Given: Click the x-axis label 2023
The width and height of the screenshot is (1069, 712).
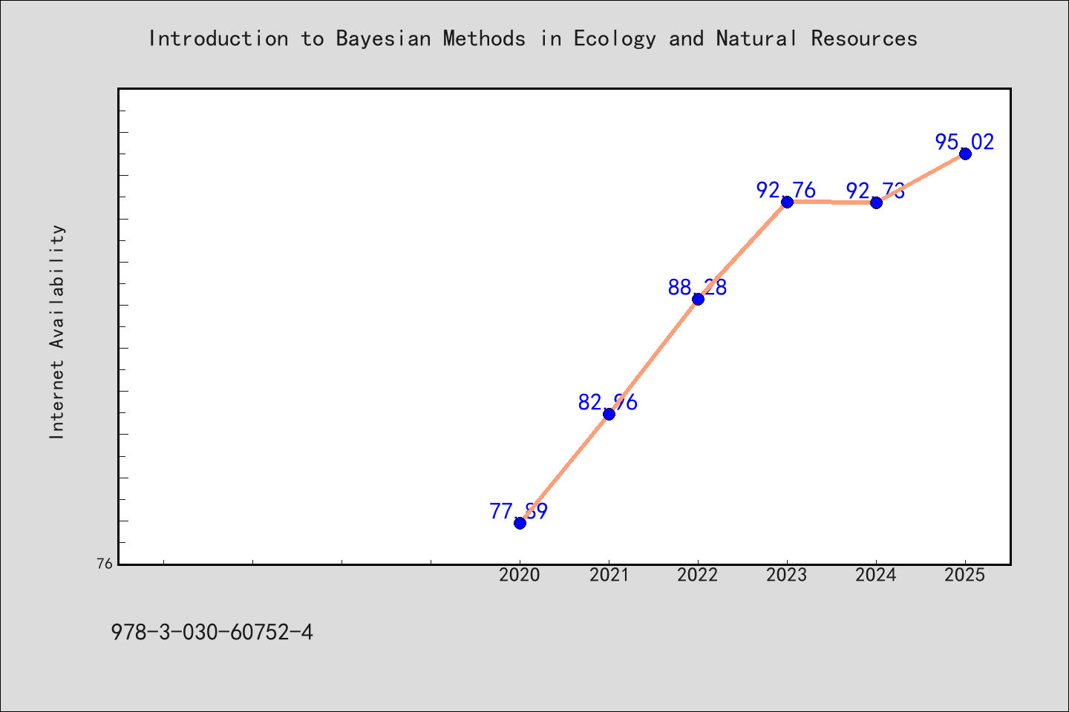Looking at the screenshot, I should [787, 575].
